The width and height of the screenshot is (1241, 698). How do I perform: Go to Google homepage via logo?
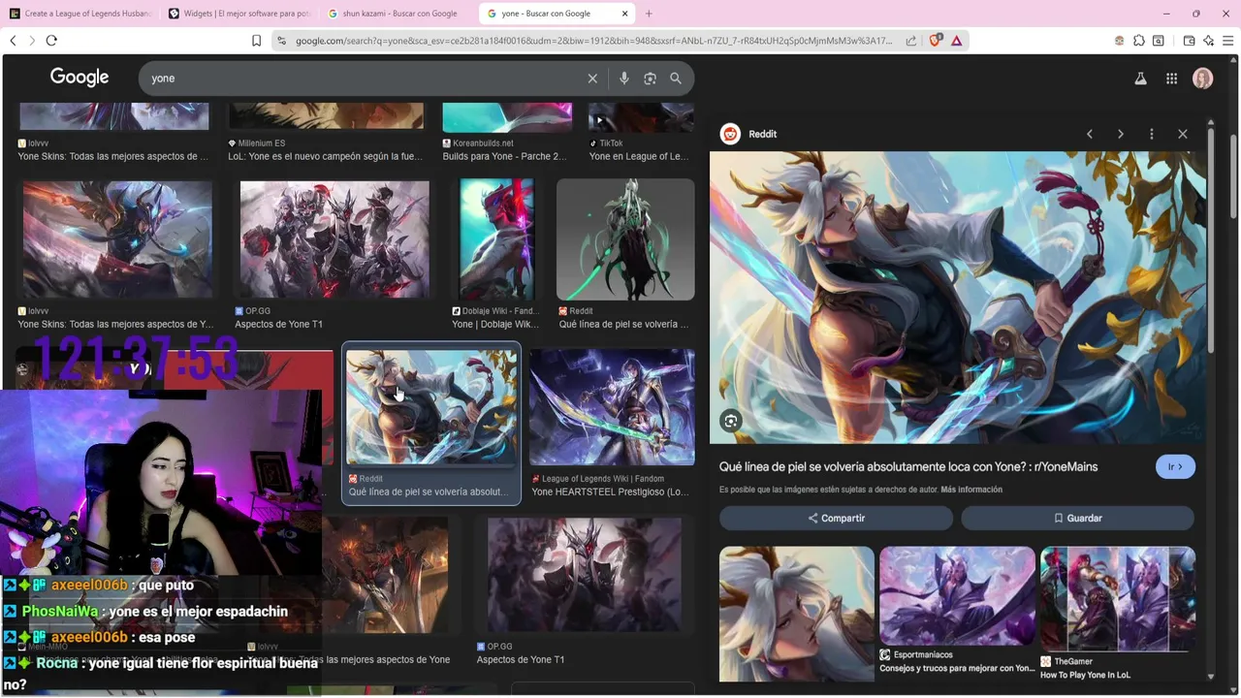tap(80, 78)
